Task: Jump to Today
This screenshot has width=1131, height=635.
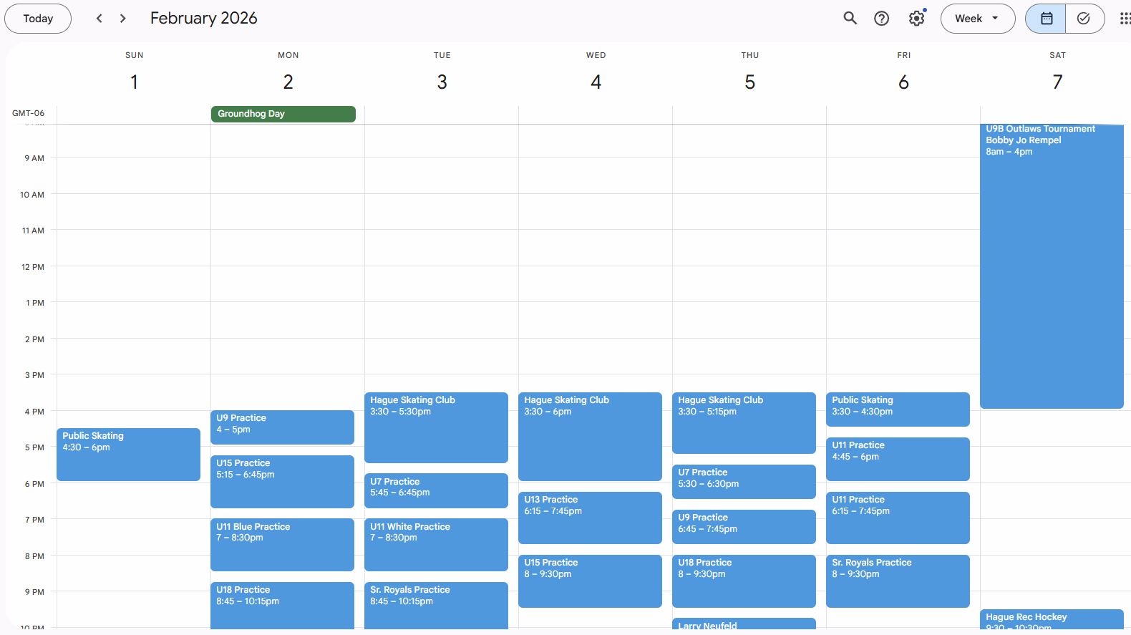Action: (x=38, y=19)
